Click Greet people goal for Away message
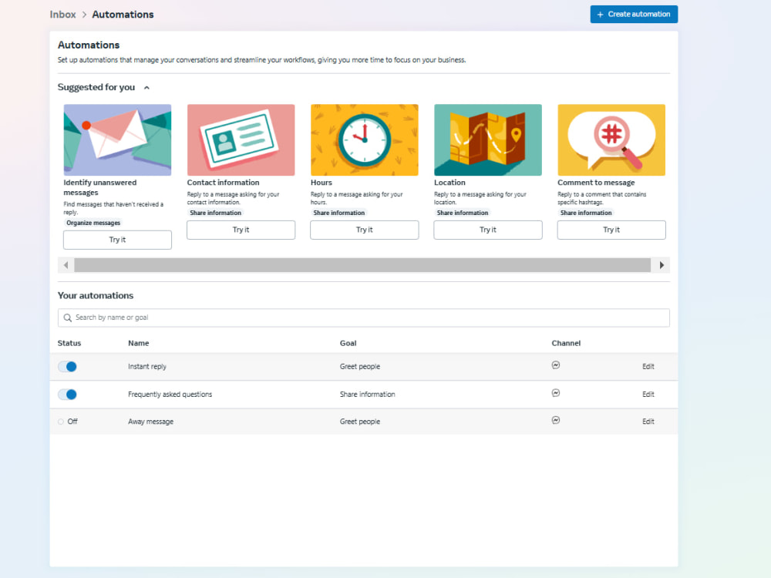Image resolution: width=771 pixels, height=578 pixels. coord(360,422)
